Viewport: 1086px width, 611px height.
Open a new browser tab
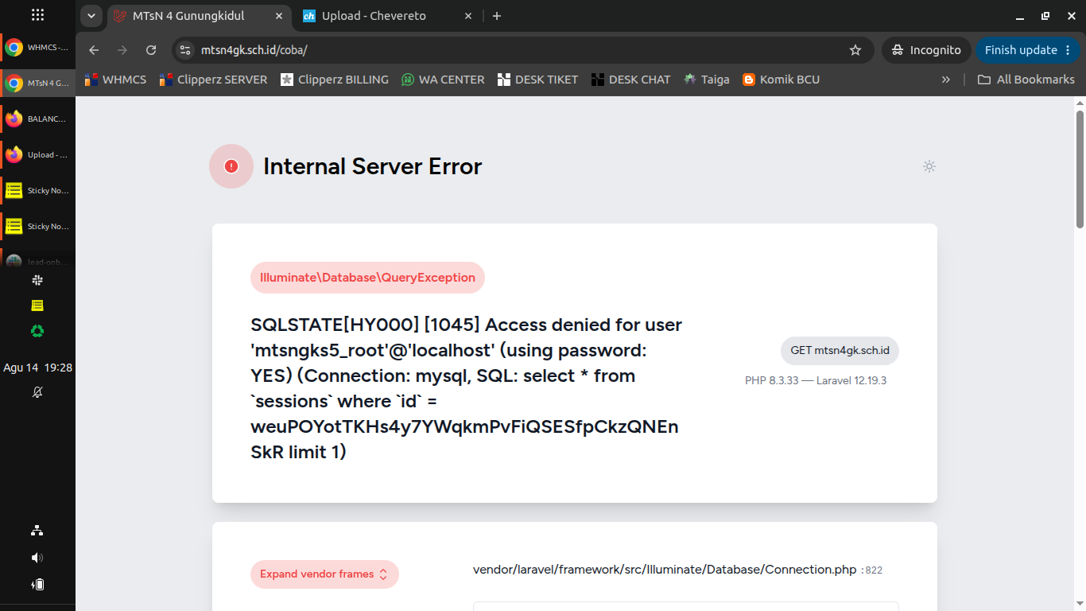tap(497, 16)
